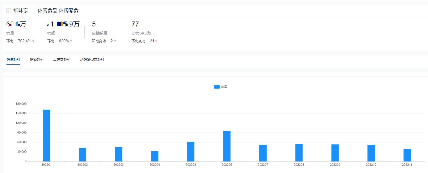This screenshot has width=428, height=173.
Task: Click the 150,000 y-axis label
Action: (x=21, y=113)
